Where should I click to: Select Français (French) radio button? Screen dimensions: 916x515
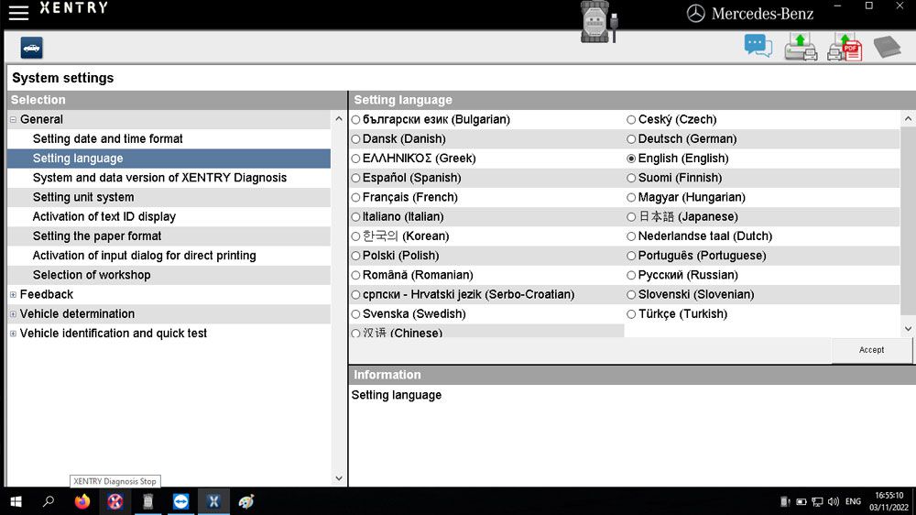tap(355, 198)
